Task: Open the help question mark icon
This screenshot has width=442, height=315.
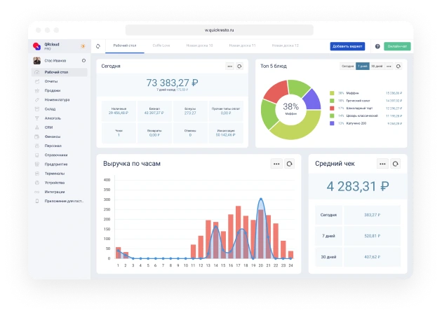Action: [377, 46]
